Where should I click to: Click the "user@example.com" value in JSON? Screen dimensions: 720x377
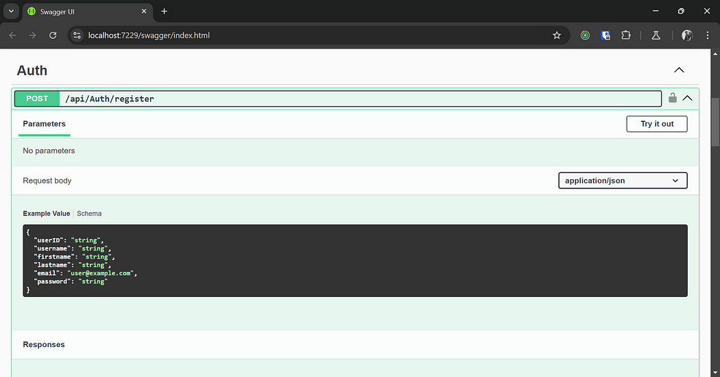[102, 273]
